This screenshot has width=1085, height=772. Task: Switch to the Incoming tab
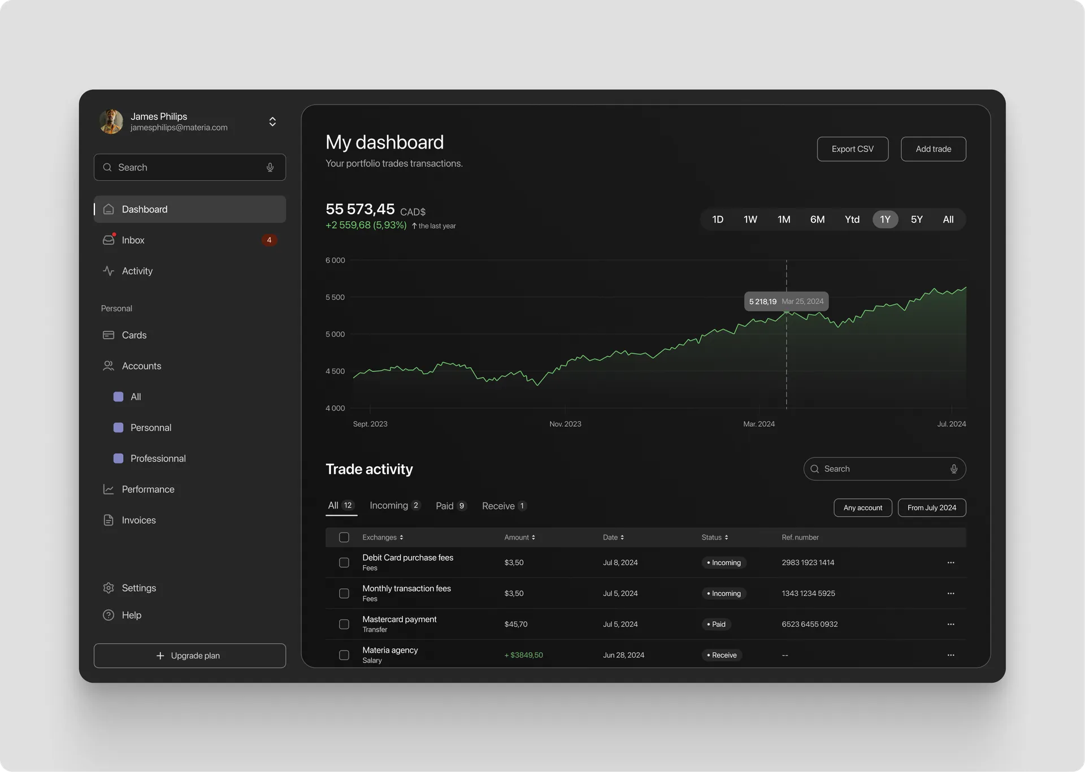coord(395,506)
